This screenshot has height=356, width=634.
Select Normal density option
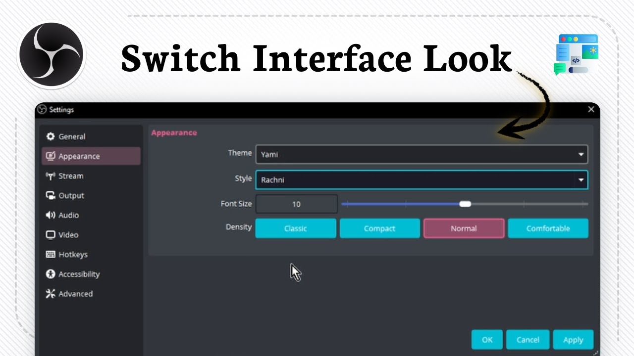(464, 228)
